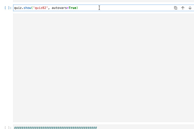Move the quiz82 cell down
The height and width of the screenshot is (129, 194).
[190, 8]
